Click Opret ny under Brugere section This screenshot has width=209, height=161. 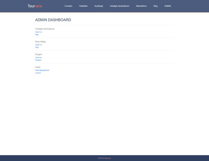(x=39, y=57)
